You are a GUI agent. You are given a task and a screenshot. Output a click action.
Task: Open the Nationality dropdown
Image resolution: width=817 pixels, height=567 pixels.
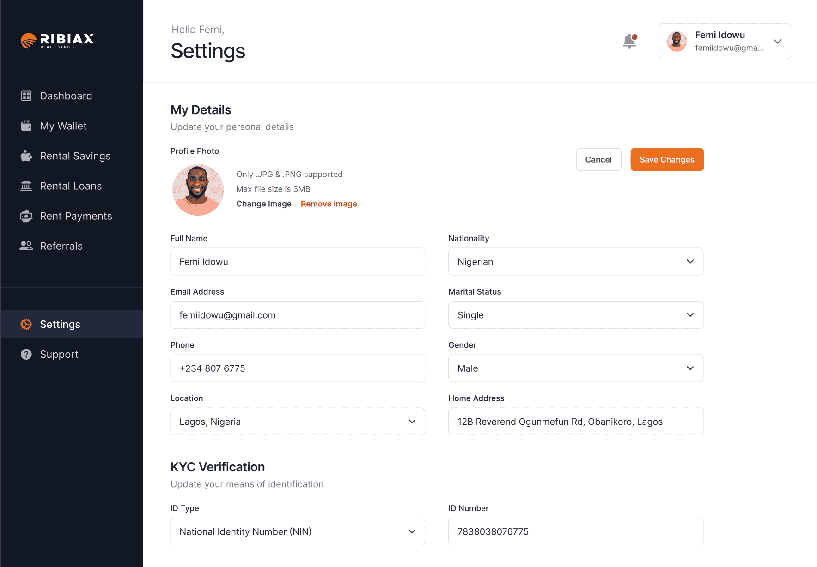coord(576,262)
